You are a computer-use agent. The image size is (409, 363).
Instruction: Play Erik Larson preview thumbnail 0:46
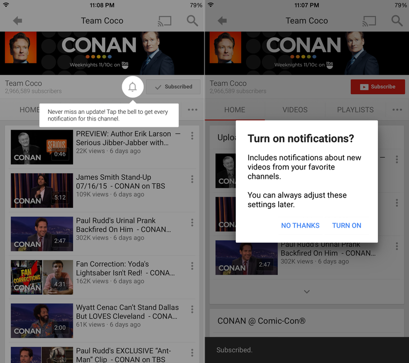tap(42, 147)
